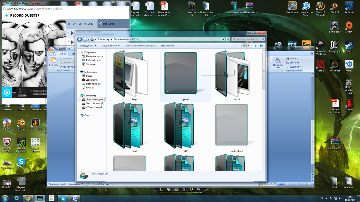
Task: Select the Fraps folder
Action: click(x=134, y=75)
